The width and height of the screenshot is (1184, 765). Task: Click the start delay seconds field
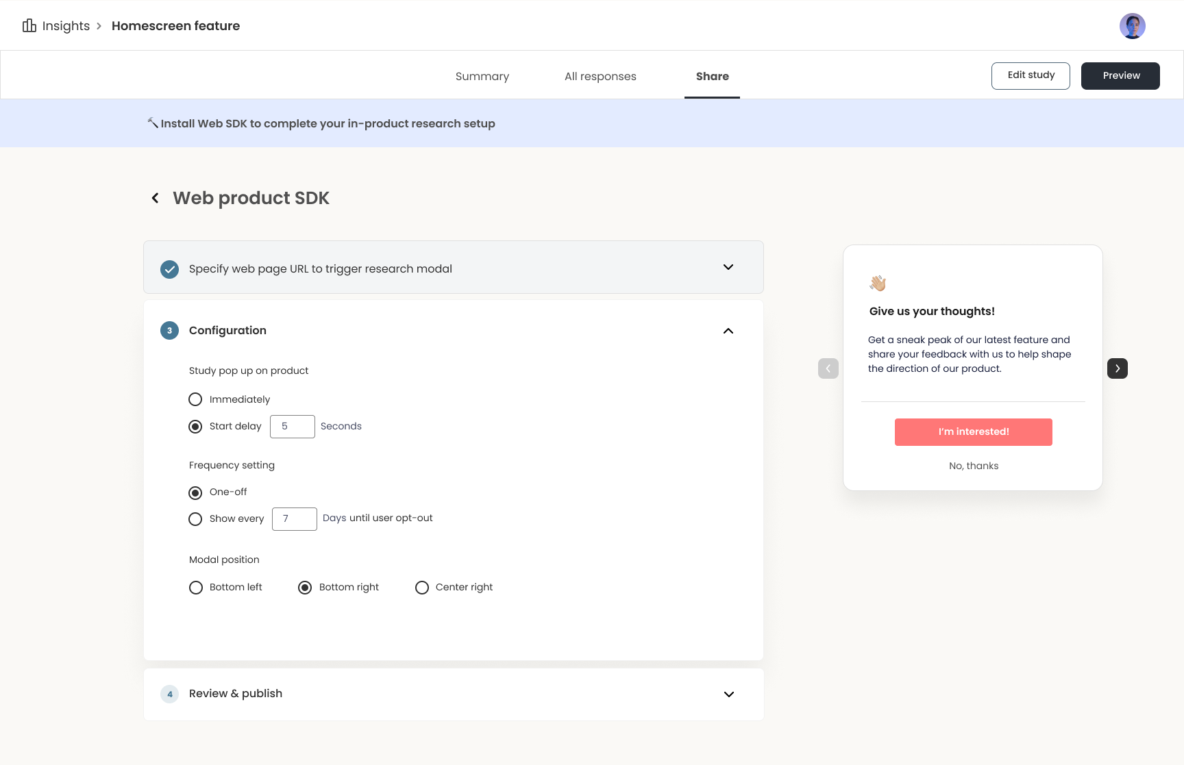[293, 427]
